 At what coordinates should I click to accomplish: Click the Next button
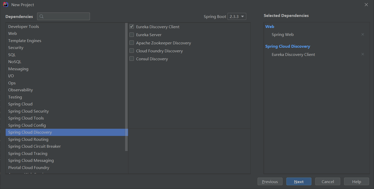(299, 182)
